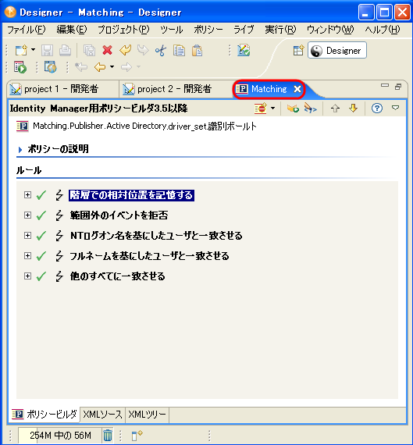Open the insert rule dropdown arrow
This screenshot has width=413, height=445.
pos(272,108)
